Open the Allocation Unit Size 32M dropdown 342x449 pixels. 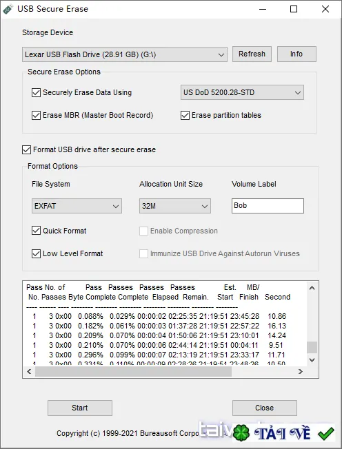click(175, 206)
